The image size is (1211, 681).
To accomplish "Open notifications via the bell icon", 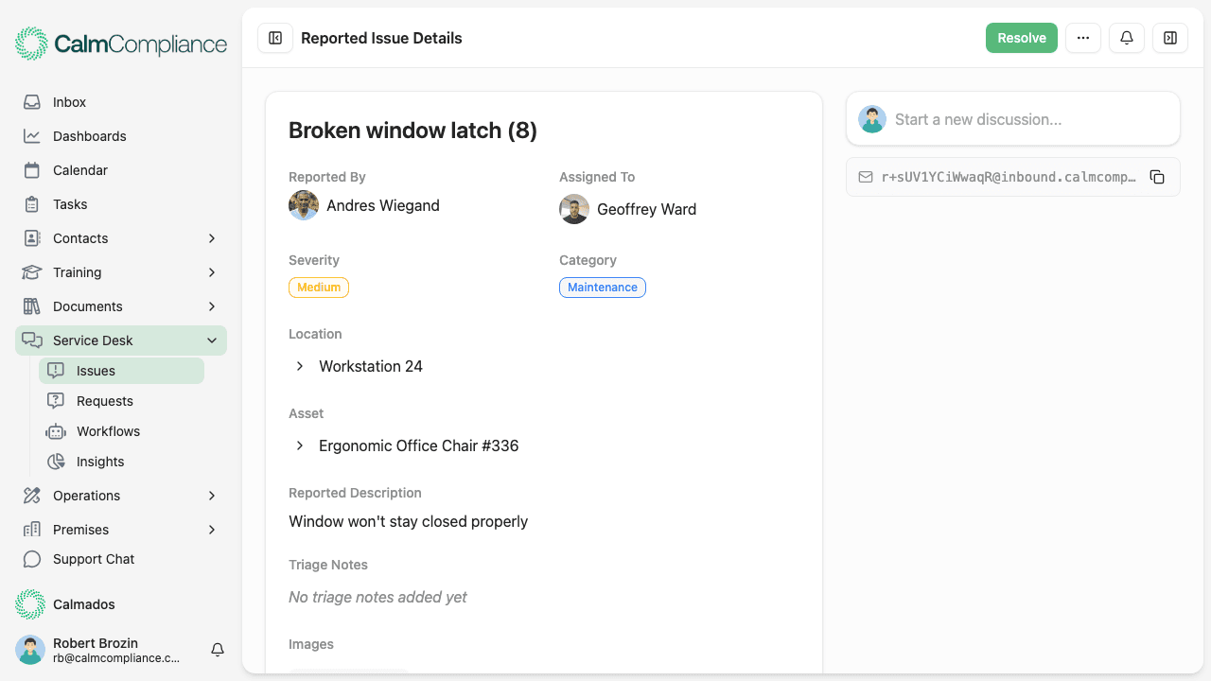I will 1126,38.
